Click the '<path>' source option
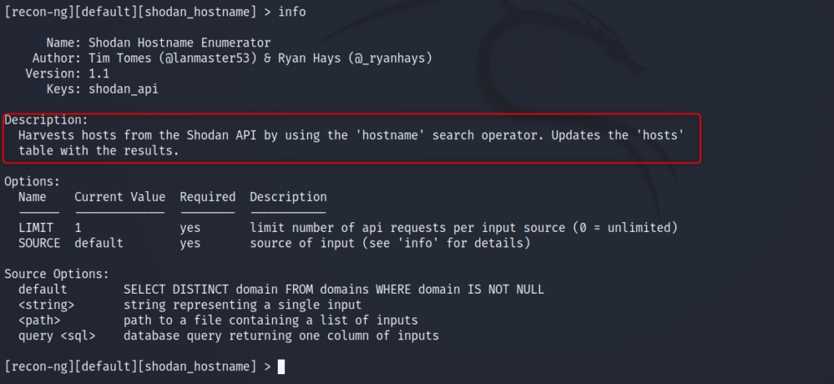This screenshot has height=384, width=834. pyautogui.click(x=39, y=321)
